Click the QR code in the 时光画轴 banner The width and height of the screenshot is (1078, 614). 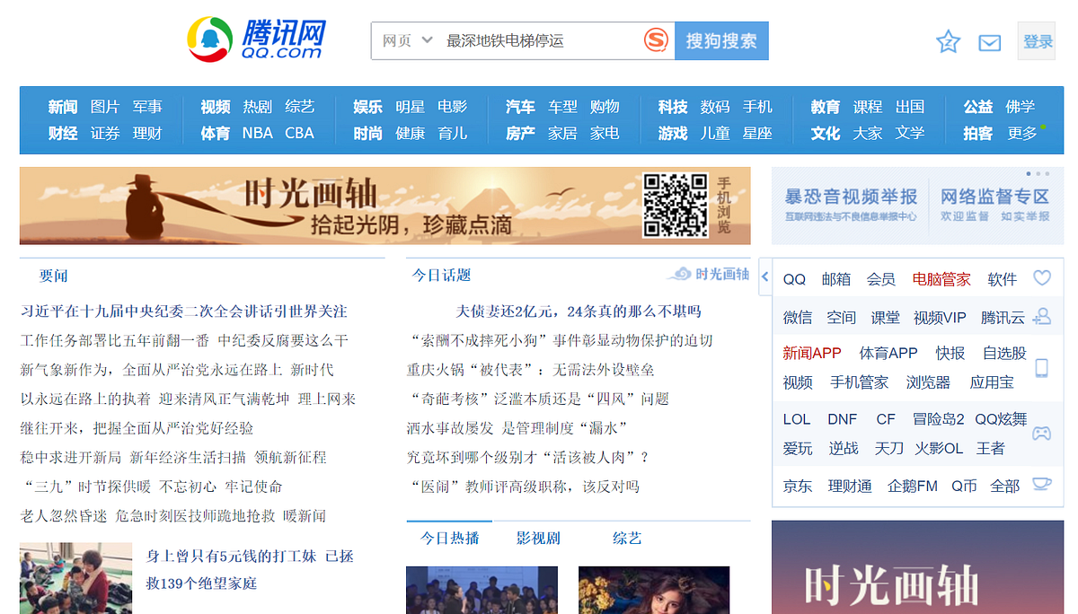click(676, 206)
